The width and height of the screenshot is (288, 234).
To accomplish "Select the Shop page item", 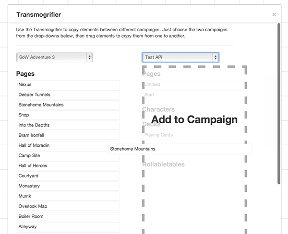I will (x=68, y=115).
